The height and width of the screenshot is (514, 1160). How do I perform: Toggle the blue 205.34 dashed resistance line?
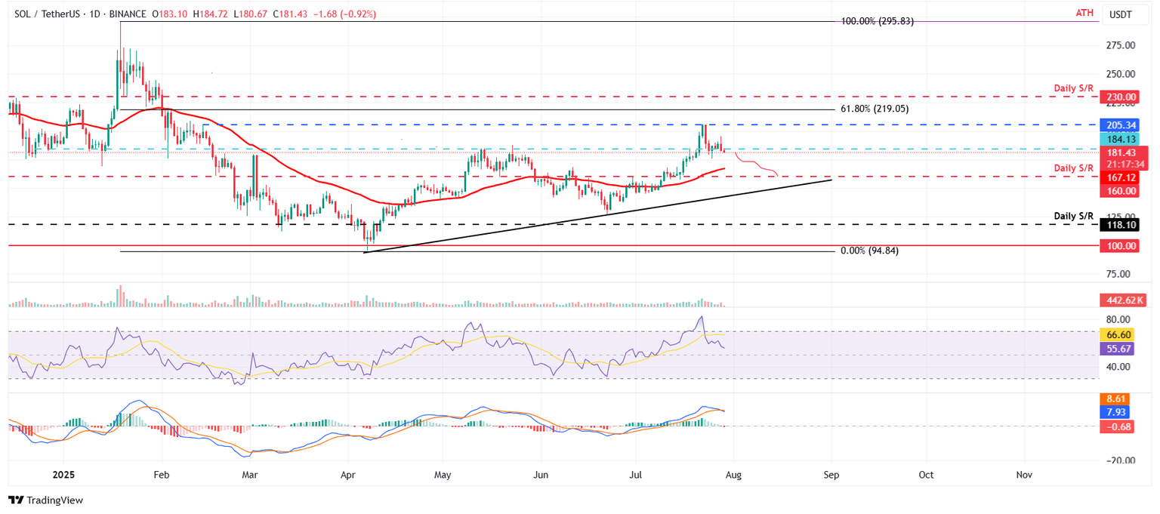1118,125
